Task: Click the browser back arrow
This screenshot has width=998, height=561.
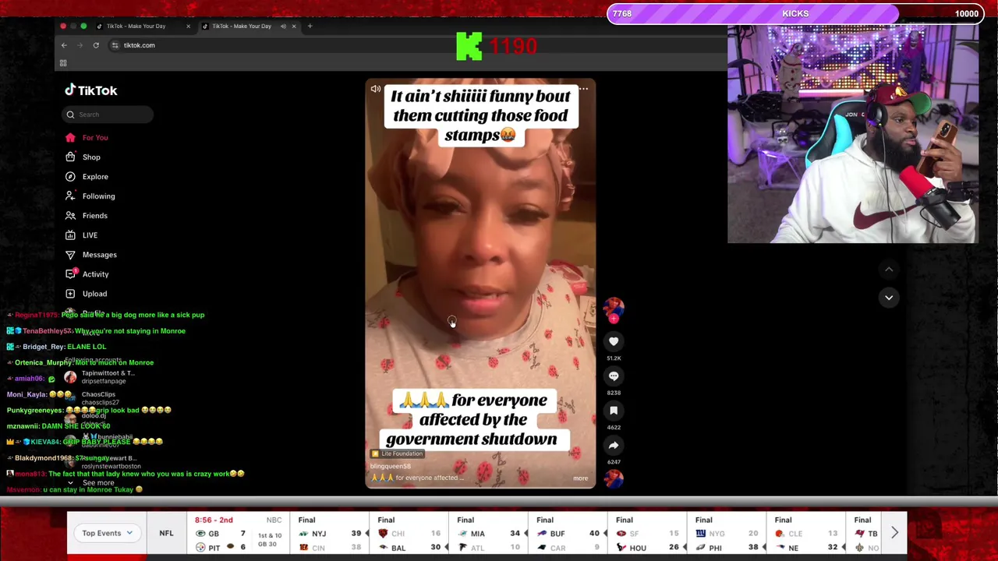Action: [64, 45]
